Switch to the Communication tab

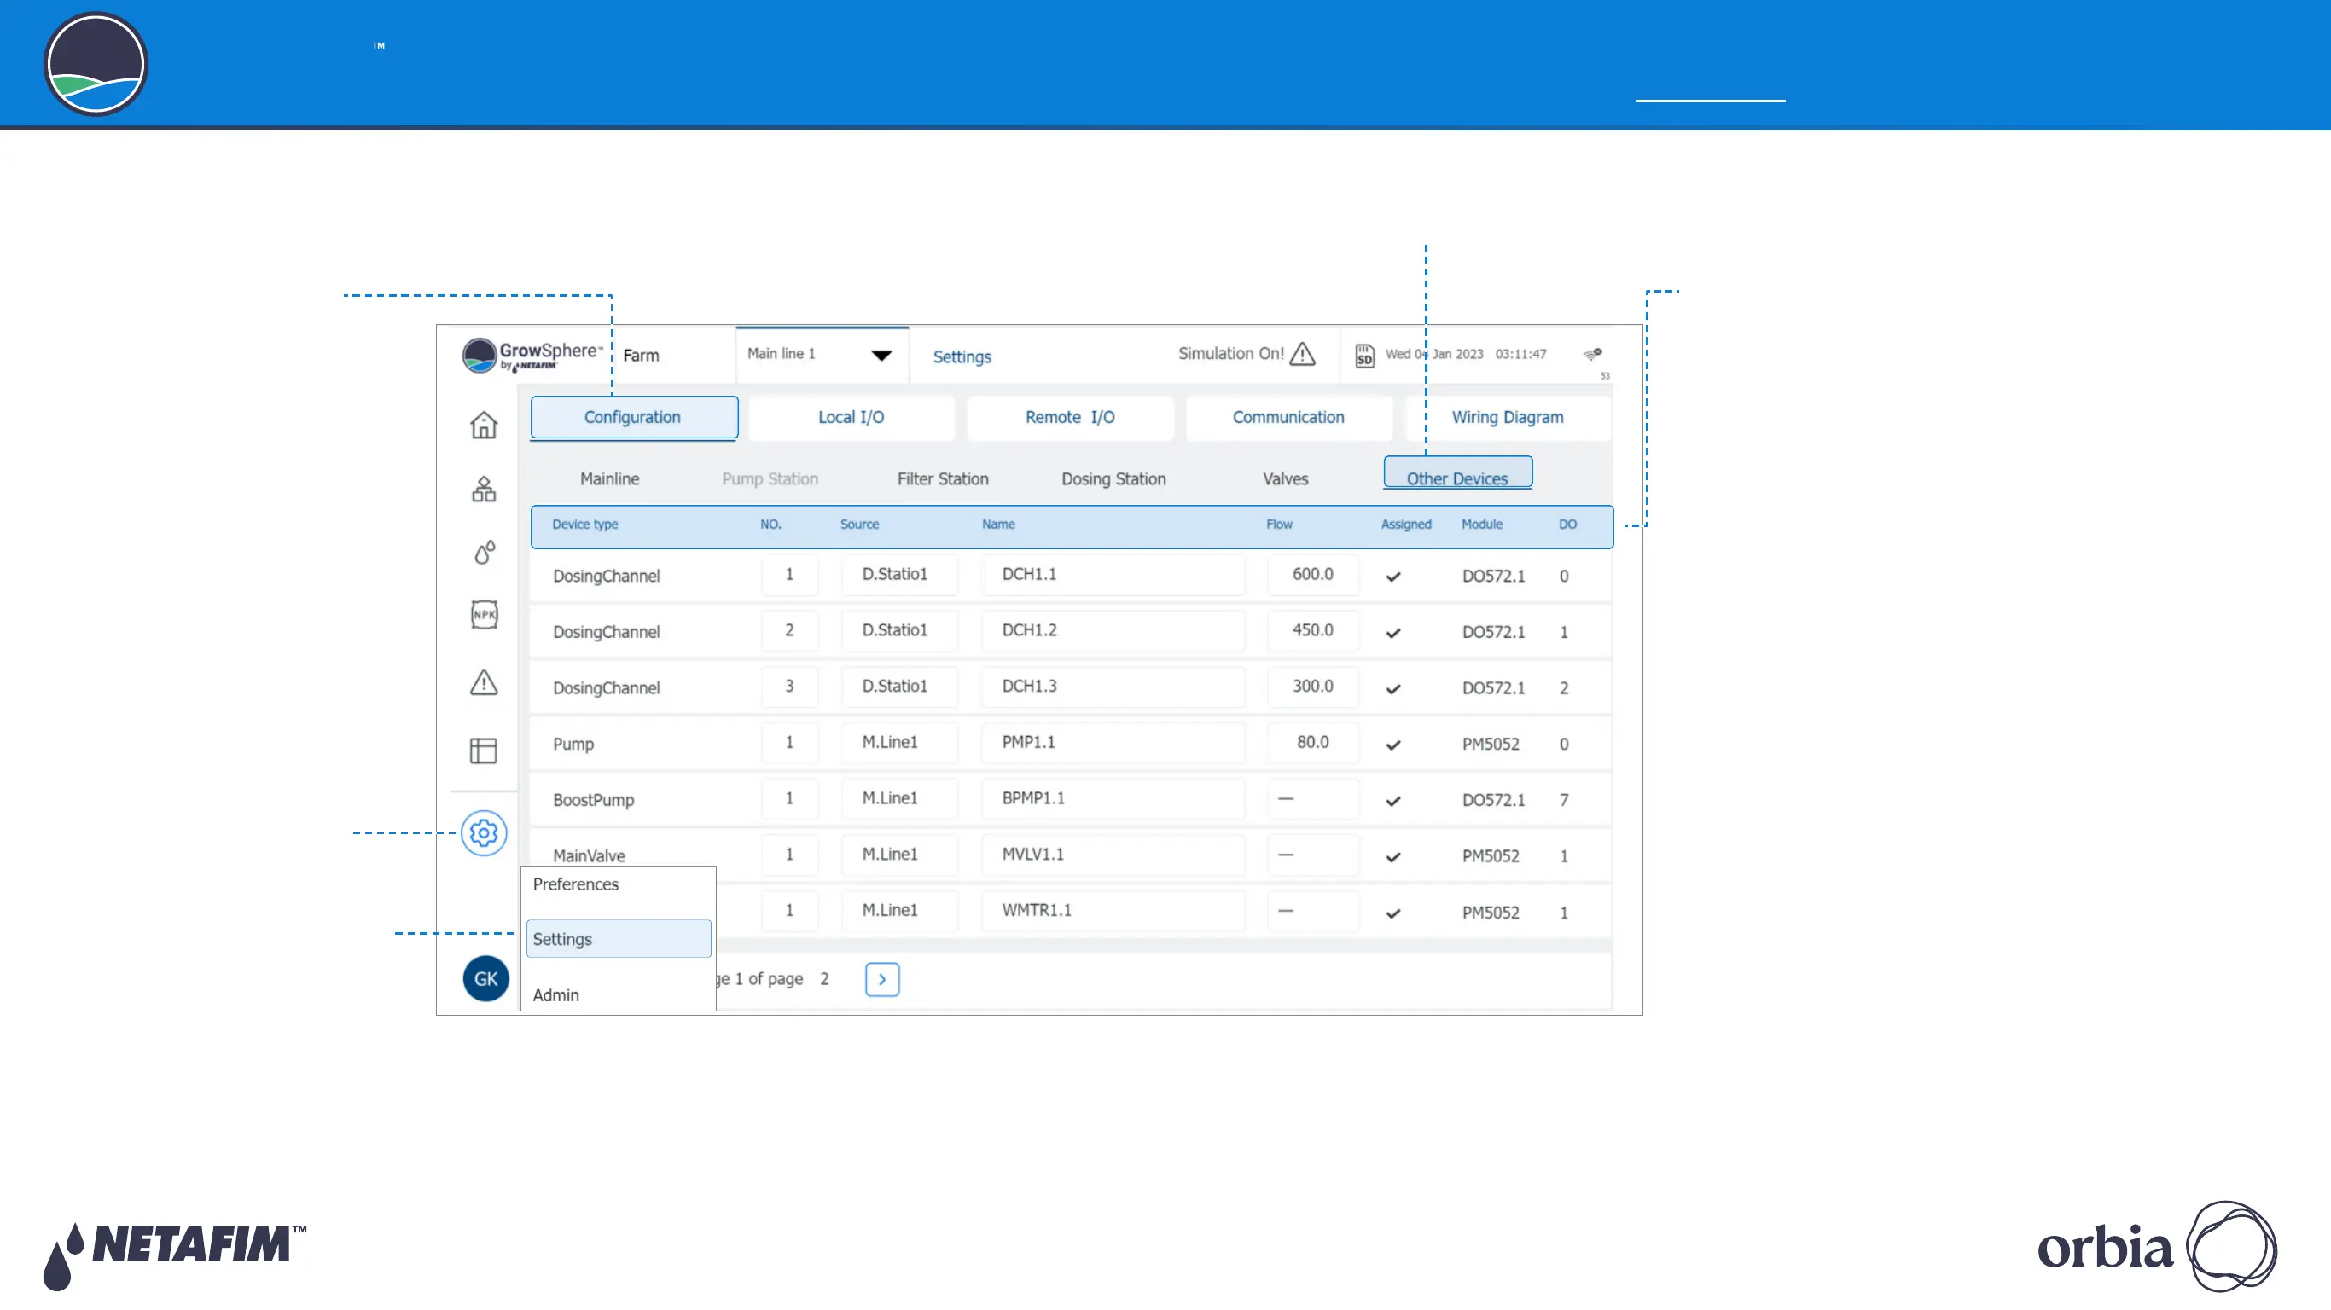(x=1288, y=417)
